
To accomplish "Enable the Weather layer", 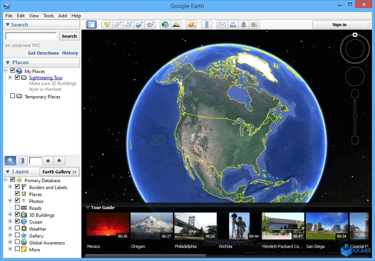I will point(17,229).
